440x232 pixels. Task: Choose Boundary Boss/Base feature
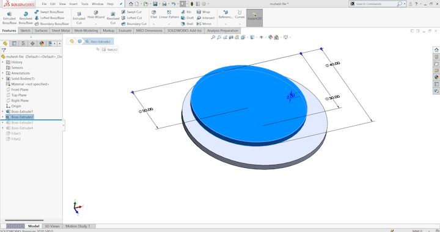[51, 24]
